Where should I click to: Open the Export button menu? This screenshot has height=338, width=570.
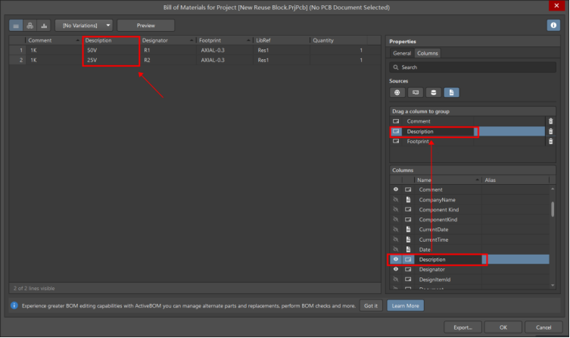point(463,327)
